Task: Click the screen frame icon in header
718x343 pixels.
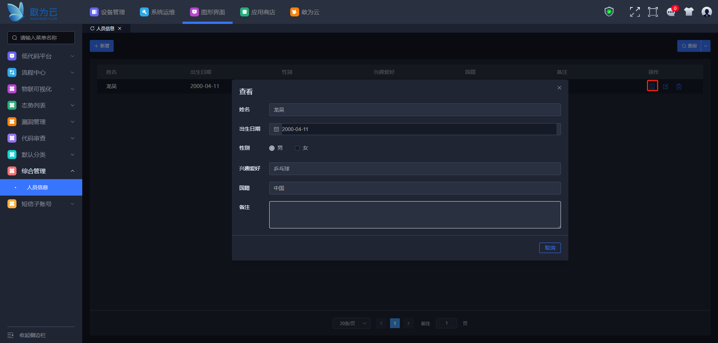Action: [x=653, y=12]
